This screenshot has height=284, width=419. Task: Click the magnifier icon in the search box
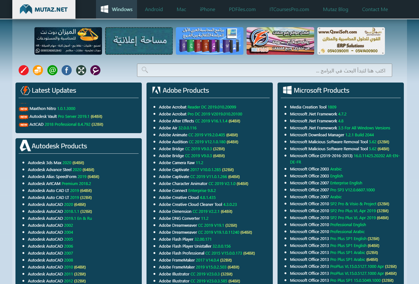point(145,70)
